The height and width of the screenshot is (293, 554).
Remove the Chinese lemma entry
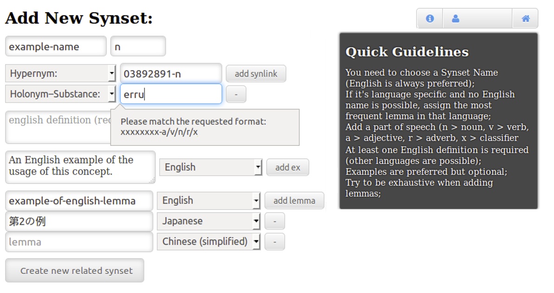coord(274,241)
